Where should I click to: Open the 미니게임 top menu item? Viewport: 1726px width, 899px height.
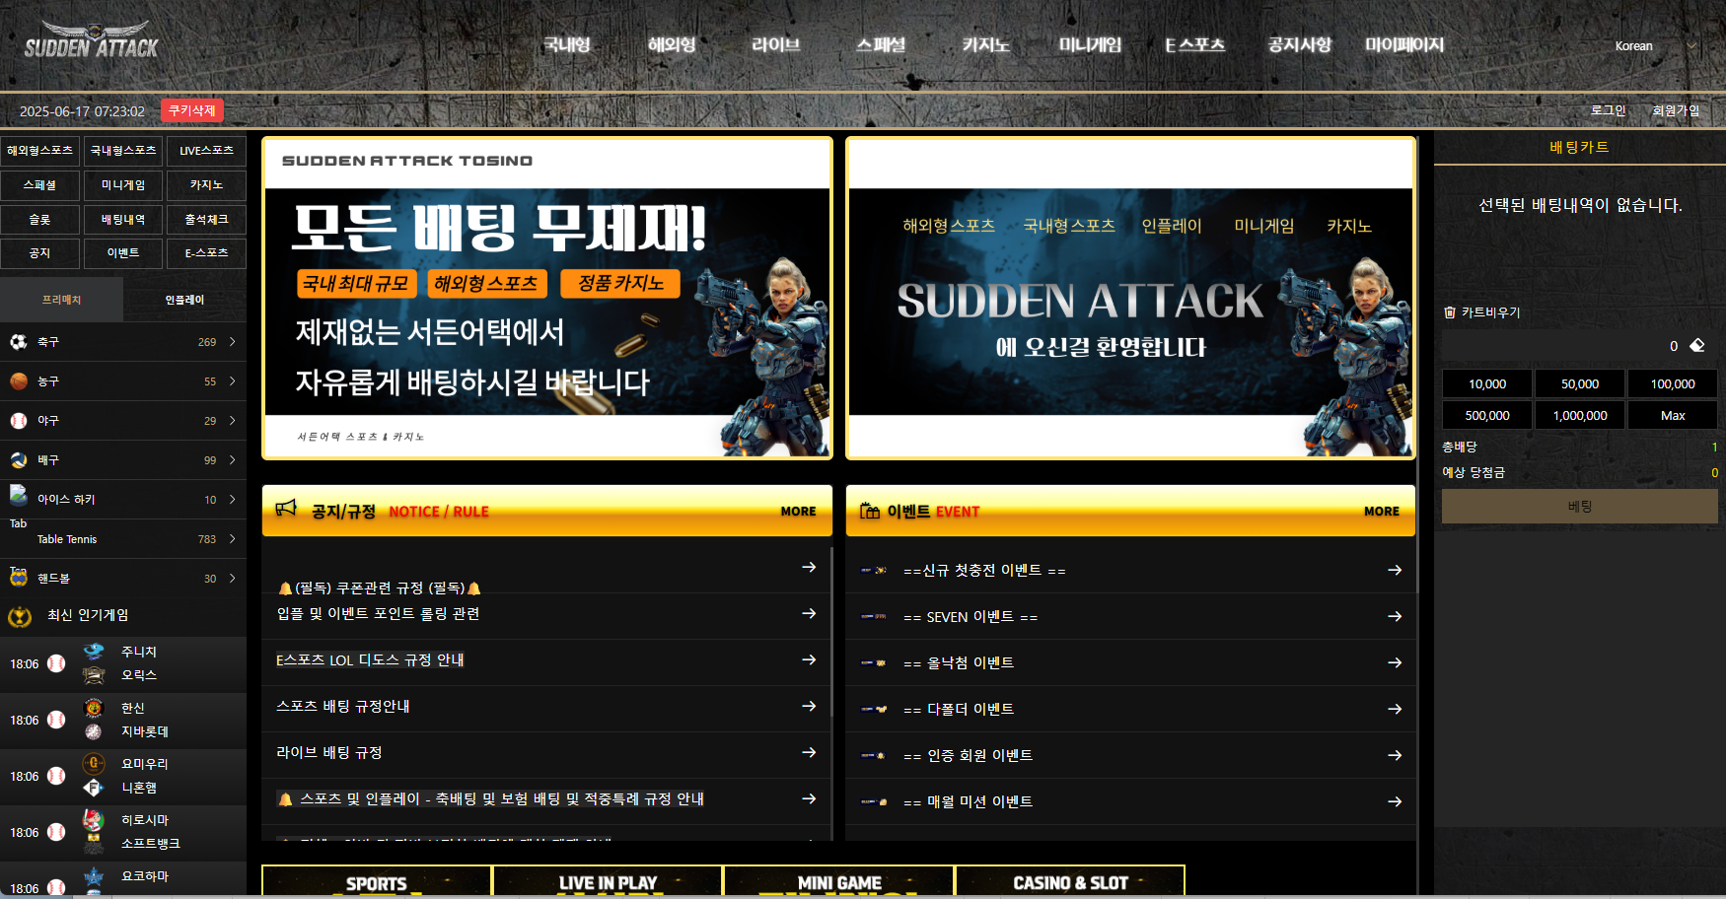coord(1090,45)
